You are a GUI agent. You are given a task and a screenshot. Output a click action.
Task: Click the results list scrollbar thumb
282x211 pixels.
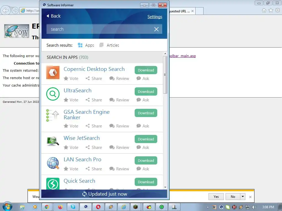165,75
